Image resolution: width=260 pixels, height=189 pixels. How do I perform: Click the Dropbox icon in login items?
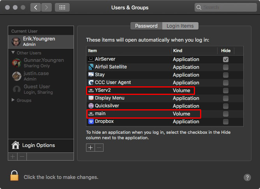pos(91,121)
